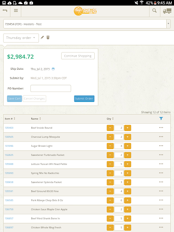Open more options for Spring Mix No Radicchio
The image size is (174, 232).
161,173
